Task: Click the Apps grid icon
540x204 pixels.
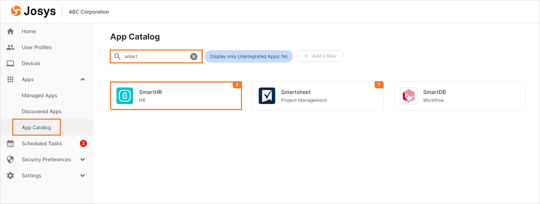Action: (10, 79)
